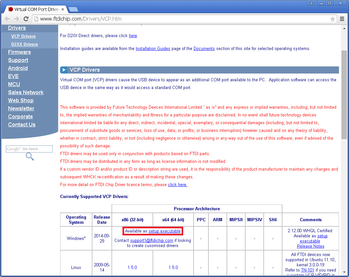Image resolution: width=349 pixels, height=277 pixels.
Task: Click the 'Comments' column header
Action: pyautogui.click(x=311, y=220)
